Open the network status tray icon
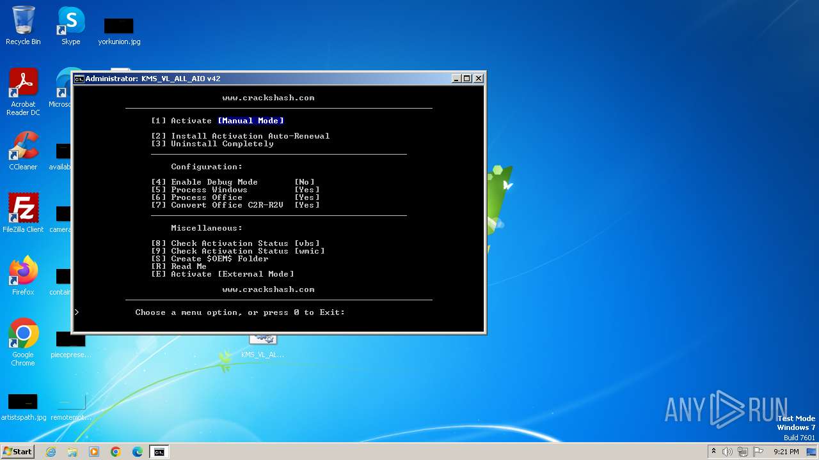The width and height of the screenshot is (819, 460). (x=743, y=452)
